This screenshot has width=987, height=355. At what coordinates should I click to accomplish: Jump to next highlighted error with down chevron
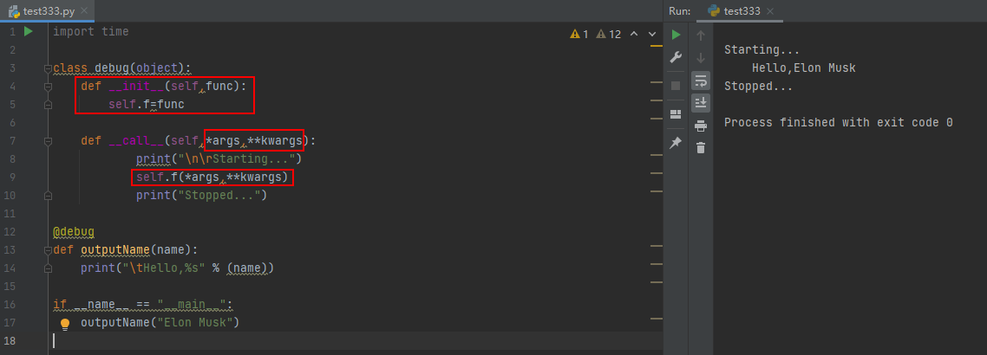(650, 35)
